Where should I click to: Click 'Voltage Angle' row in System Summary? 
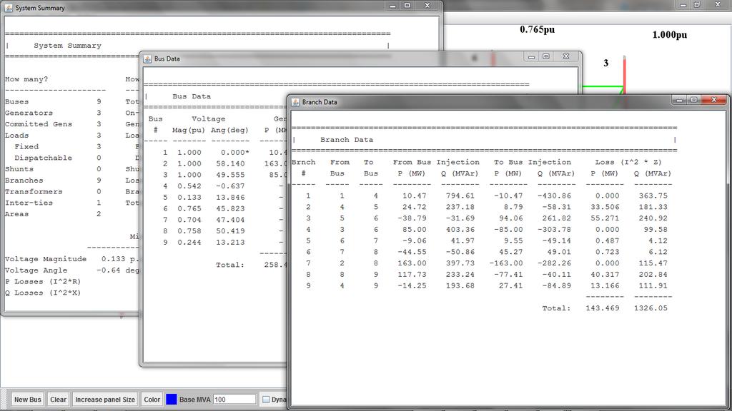(72, 270)
